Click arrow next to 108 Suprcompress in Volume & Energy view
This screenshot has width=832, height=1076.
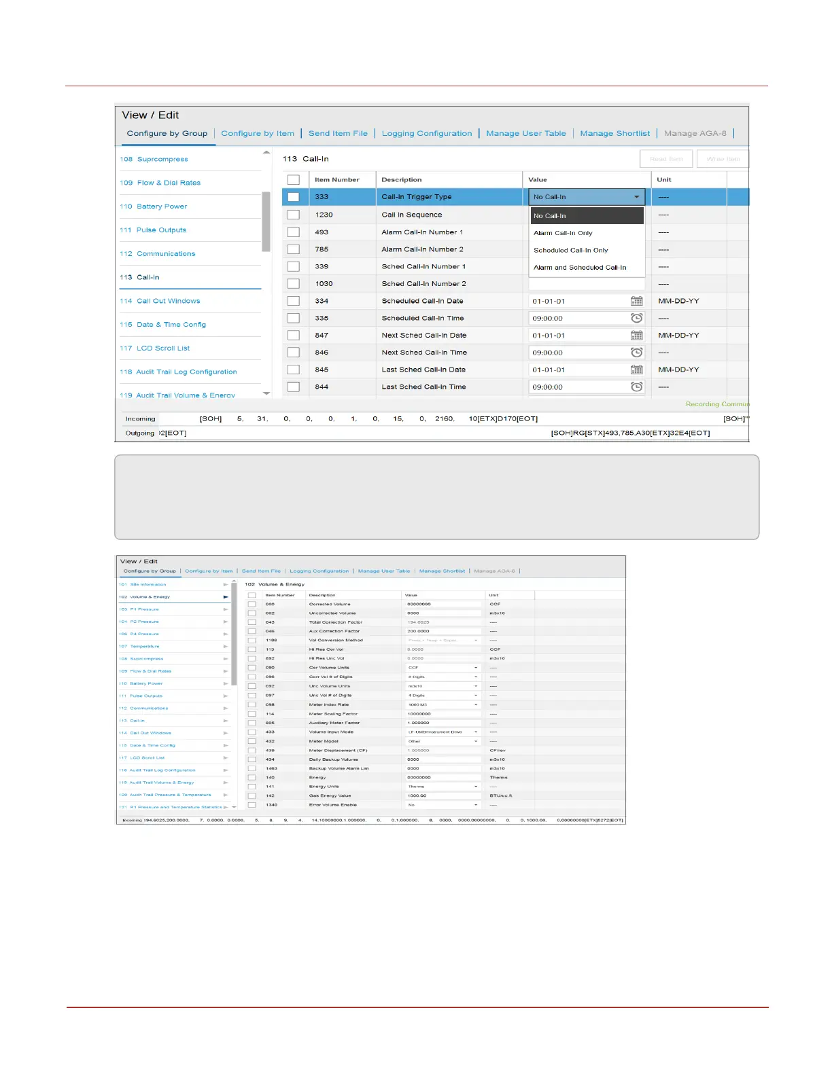(x=226, y=659)
